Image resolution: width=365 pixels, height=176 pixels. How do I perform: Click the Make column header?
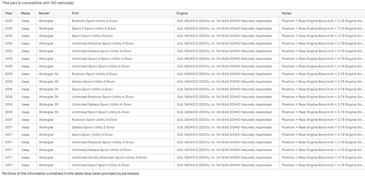click(x=25, y=13)
